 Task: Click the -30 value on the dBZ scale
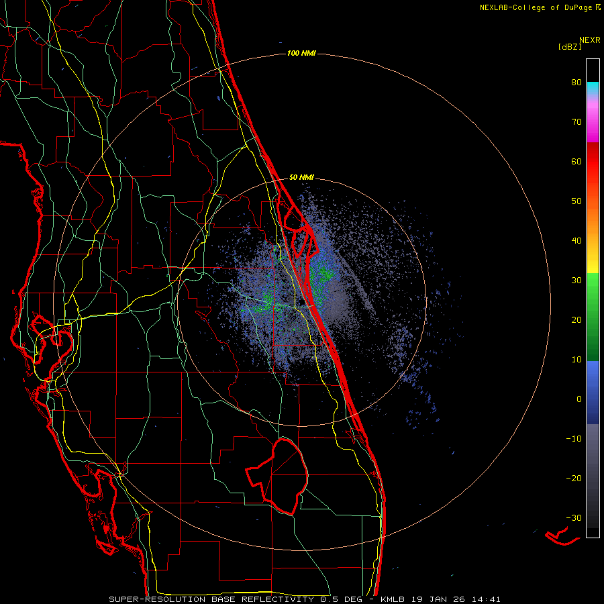point(574,517)
